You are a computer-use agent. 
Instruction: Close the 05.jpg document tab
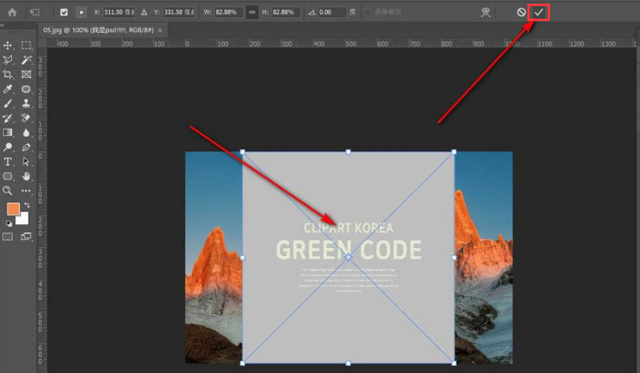(x=160, y=30)
